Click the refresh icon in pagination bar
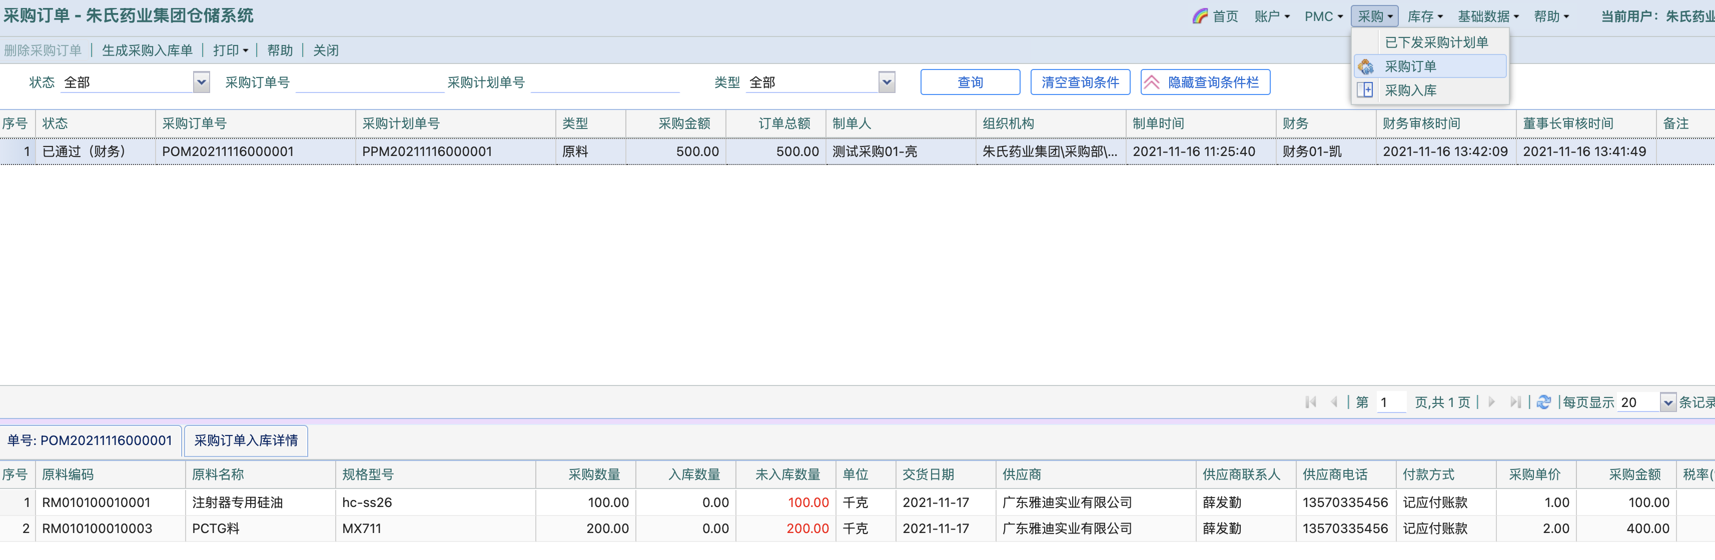1715x560 pixels. point(1544,401)
